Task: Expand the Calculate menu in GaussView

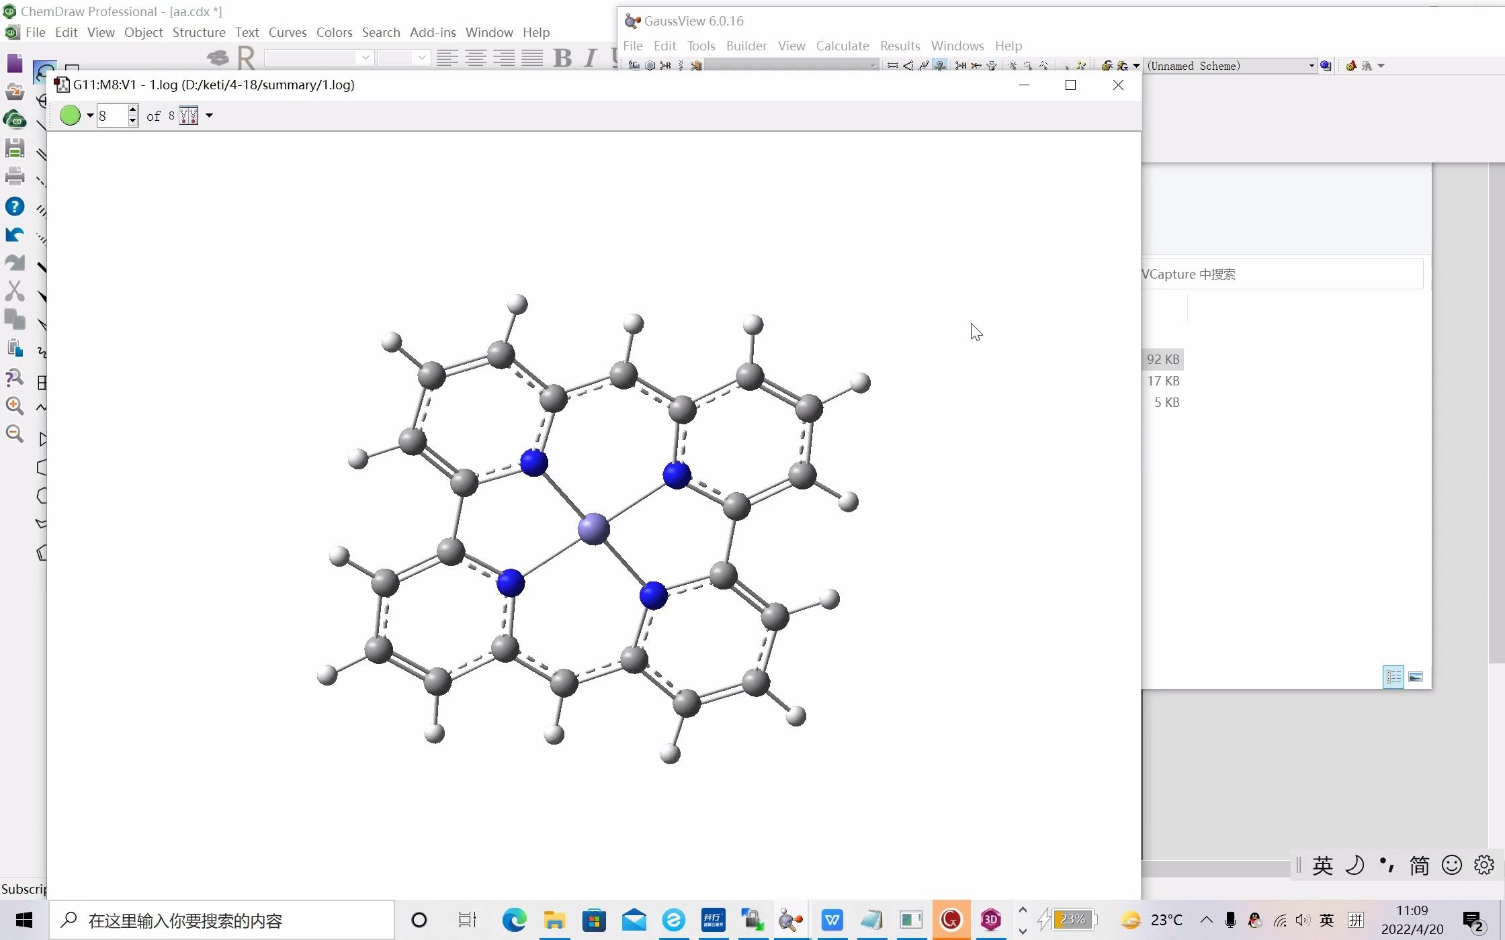Action: pos(842,46)
